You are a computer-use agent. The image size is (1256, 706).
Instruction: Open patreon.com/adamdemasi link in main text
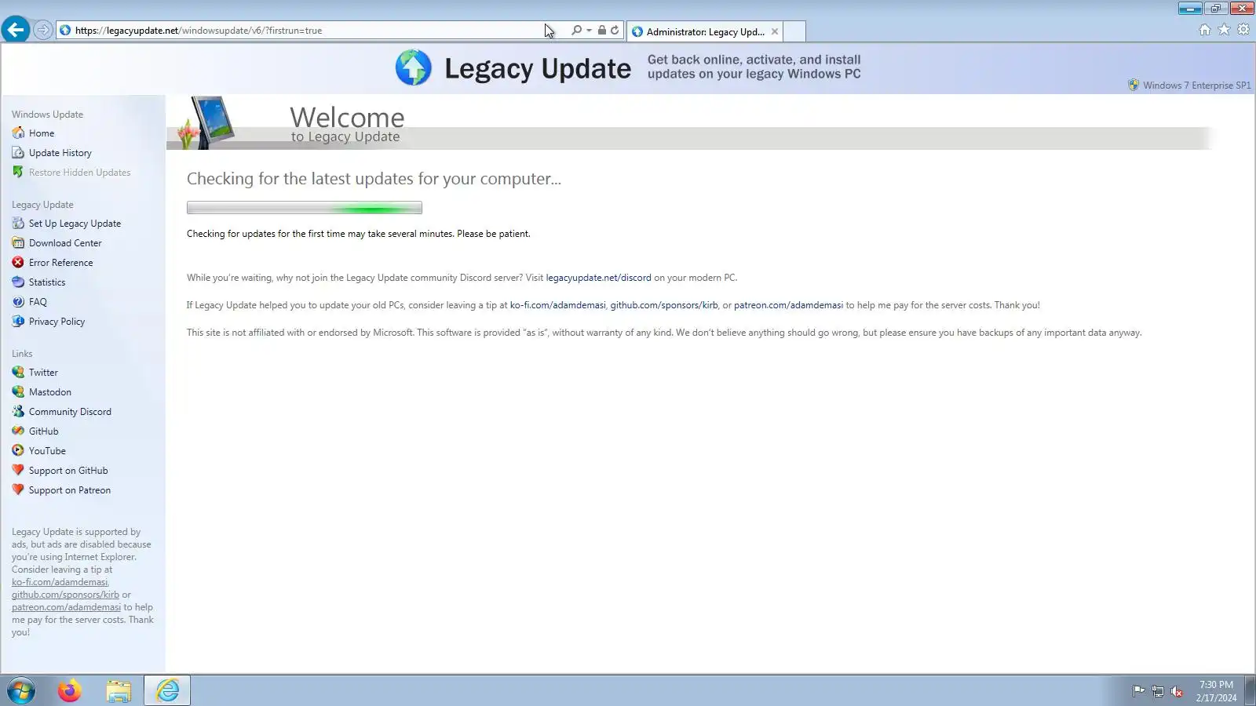[x=788, y=304]
